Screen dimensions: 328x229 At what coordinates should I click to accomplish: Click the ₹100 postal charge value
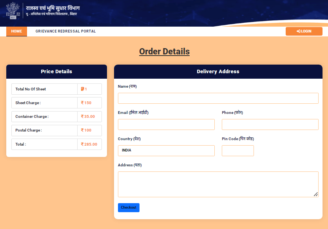[x=86, y=130]
